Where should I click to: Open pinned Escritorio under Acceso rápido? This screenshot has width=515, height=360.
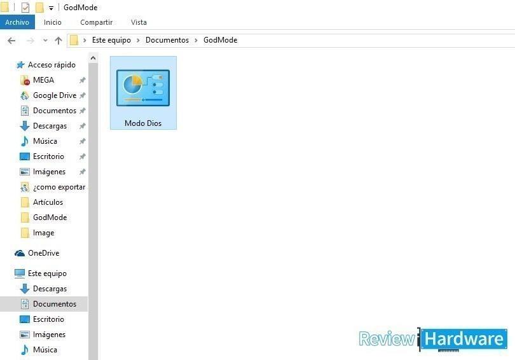coord(48,156)
